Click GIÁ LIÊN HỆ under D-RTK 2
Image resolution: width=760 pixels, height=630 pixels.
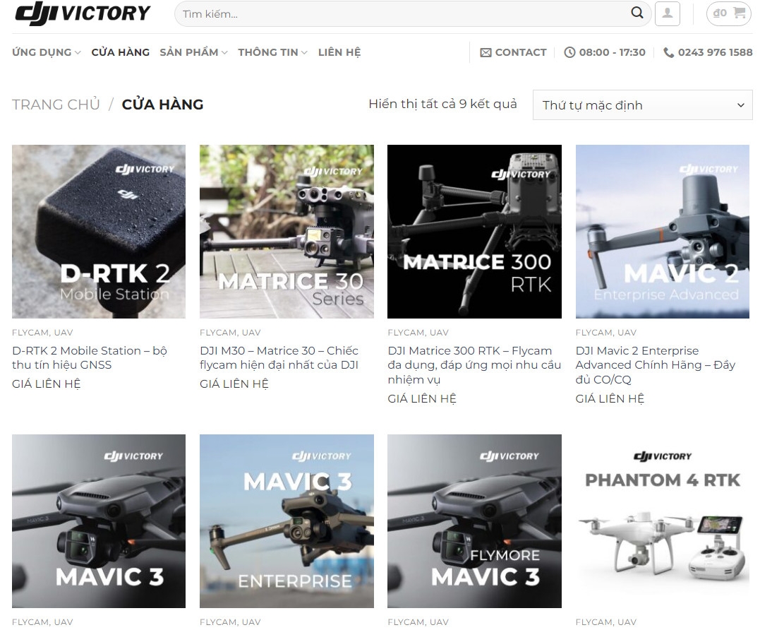coord(47,384)
